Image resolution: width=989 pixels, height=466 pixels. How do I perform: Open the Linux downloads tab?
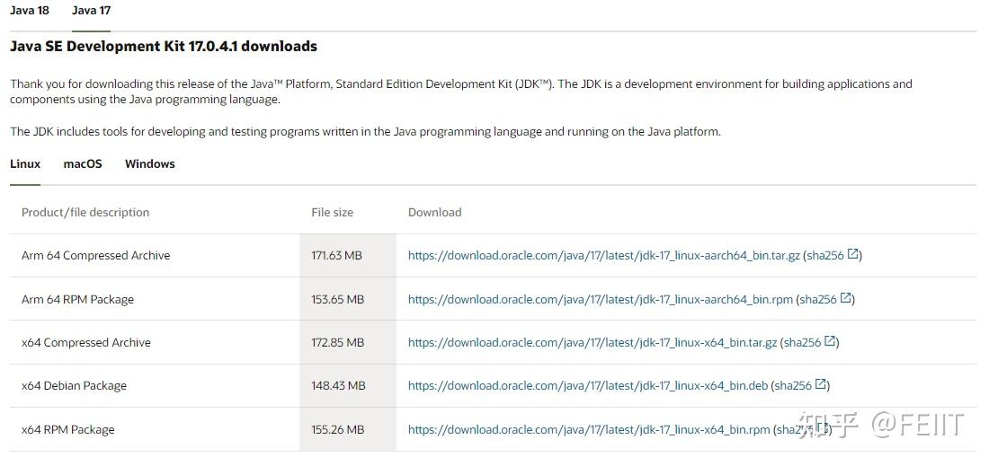pos(25,163)
